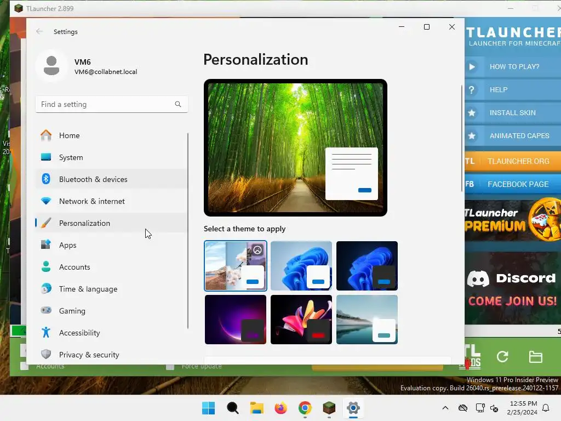Click the VM6@collabnet.local account text
This screenshot has width=561, height=421.
click(106, 72)
